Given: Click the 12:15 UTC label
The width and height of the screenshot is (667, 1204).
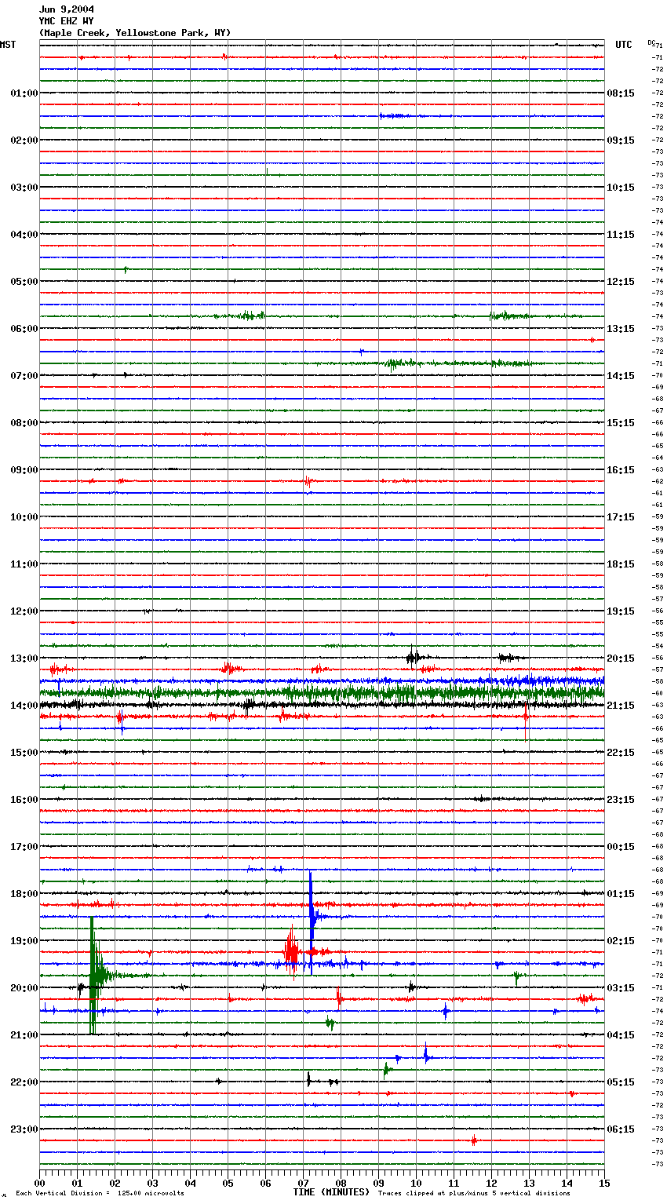Looking at the screenshot, I should [x=621, y=282].
